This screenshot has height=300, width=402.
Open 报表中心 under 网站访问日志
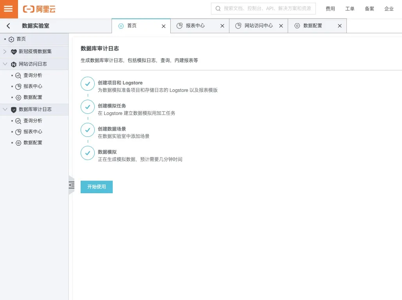(x=33, y=86)
